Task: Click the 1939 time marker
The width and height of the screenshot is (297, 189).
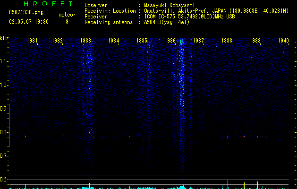Action: pos(255,41)
